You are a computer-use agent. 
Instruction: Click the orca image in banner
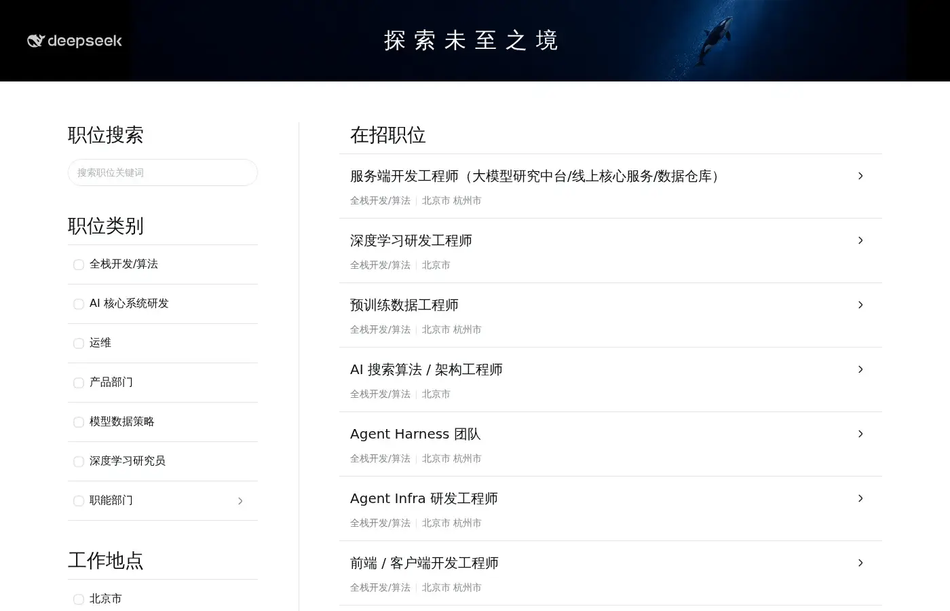pyautogui.click(x=717, y=41)
